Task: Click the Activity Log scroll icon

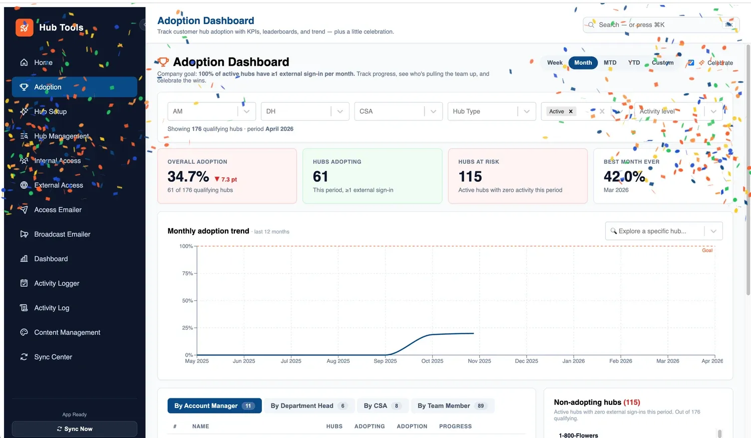Action: tap(24, 308)
